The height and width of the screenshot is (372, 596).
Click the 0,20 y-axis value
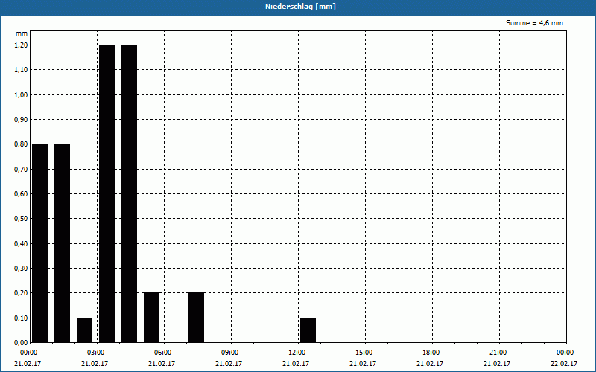tap(21, 293)
